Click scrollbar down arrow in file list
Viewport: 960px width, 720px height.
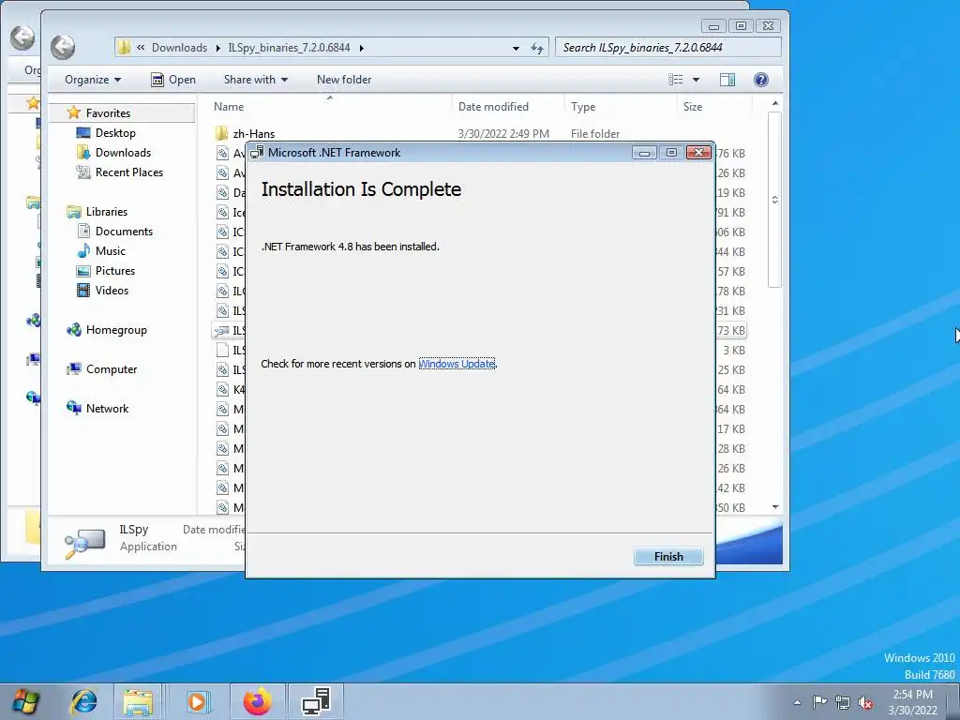(775, 507)
